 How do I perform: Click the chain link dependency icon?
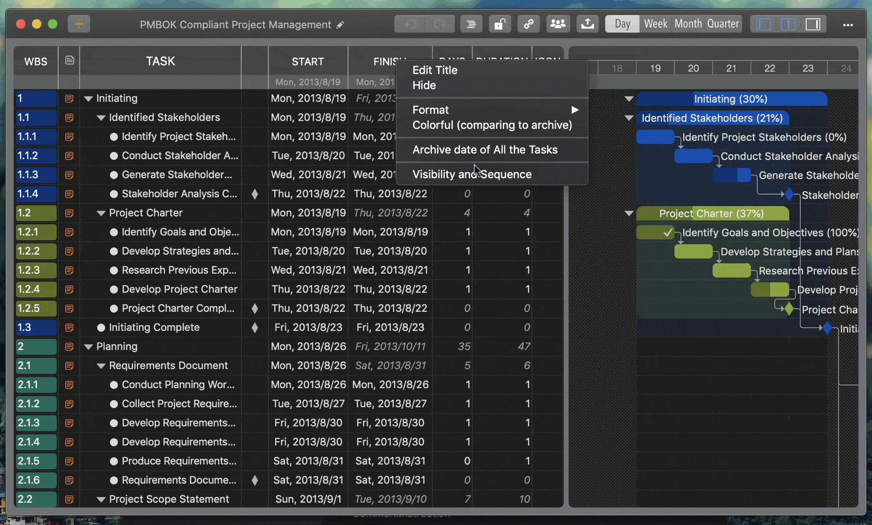pyautogui.click(x=529, y=24)
